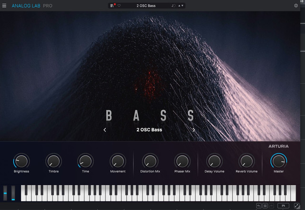The image size is (305, 210).
Task: Open the edit history list icon
Action: 265,206
